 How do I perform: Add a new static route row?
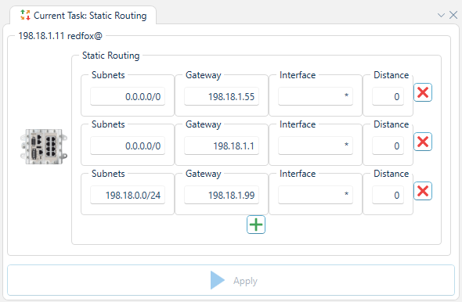point(256,225)
